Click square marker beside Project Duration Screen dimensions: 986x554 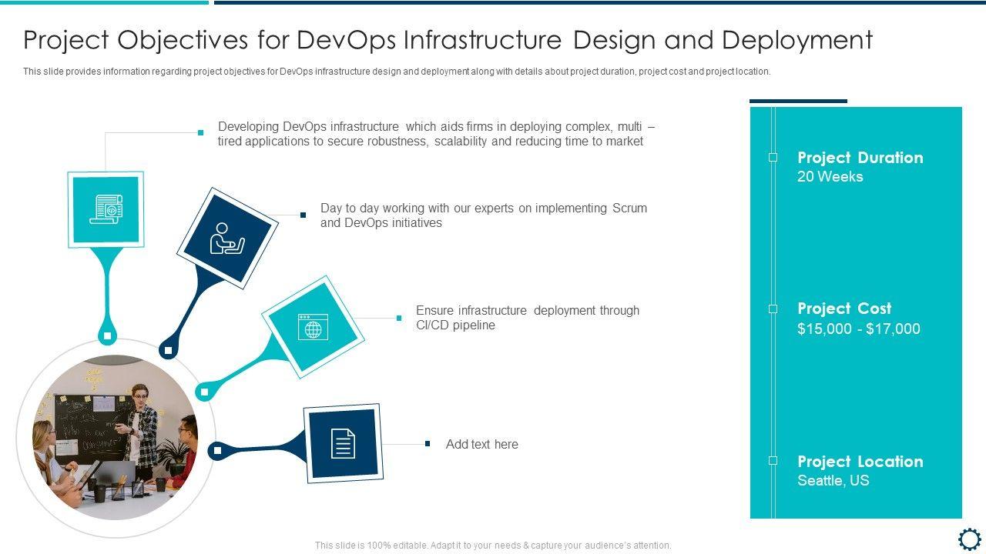(x=773, y=158)
